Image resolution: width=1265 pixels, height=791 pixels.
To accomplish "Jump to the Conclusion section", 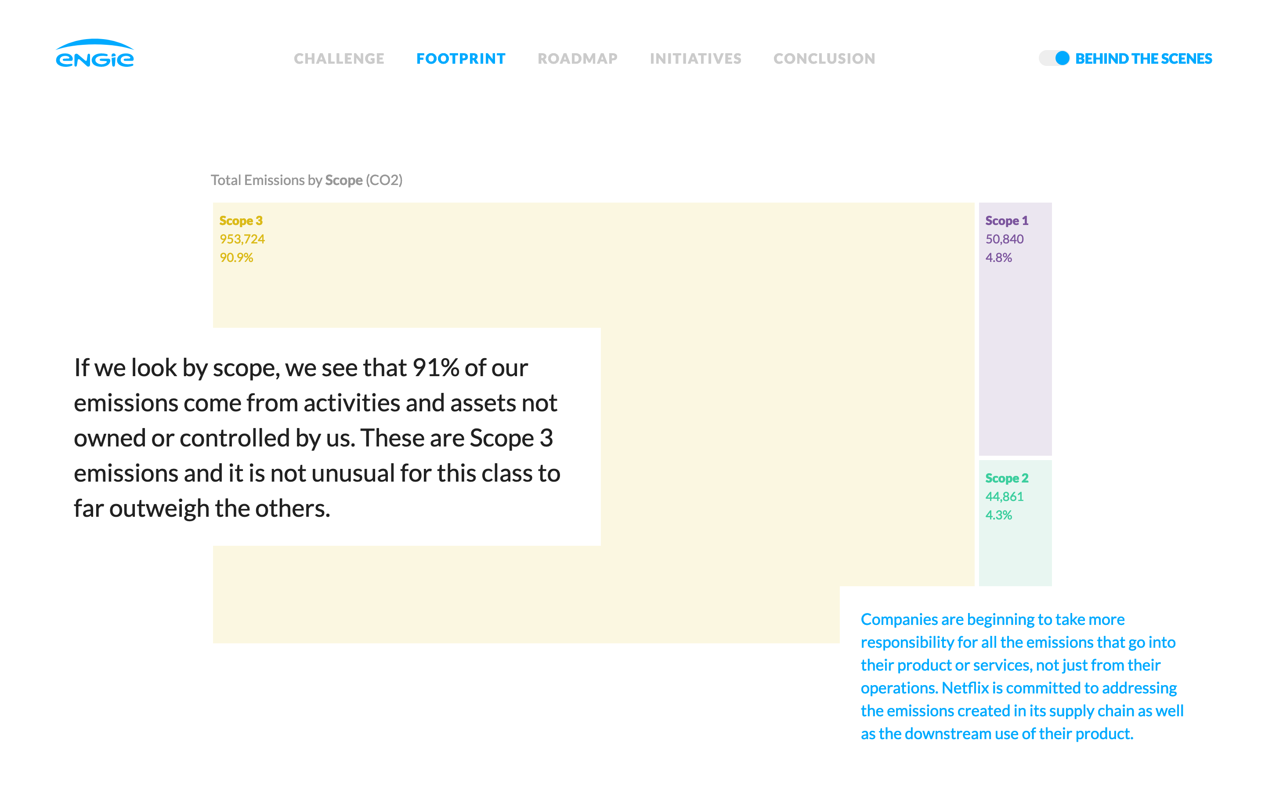I will pos(824,58).
